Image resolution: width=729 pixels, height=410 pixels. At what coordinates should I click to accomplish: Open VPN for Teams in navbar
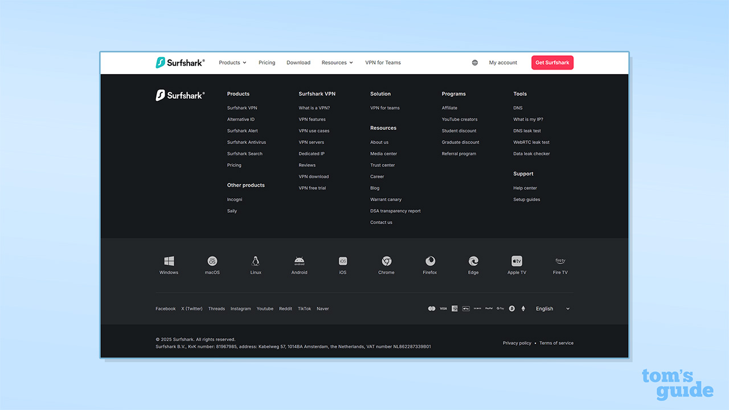[383, 63]
